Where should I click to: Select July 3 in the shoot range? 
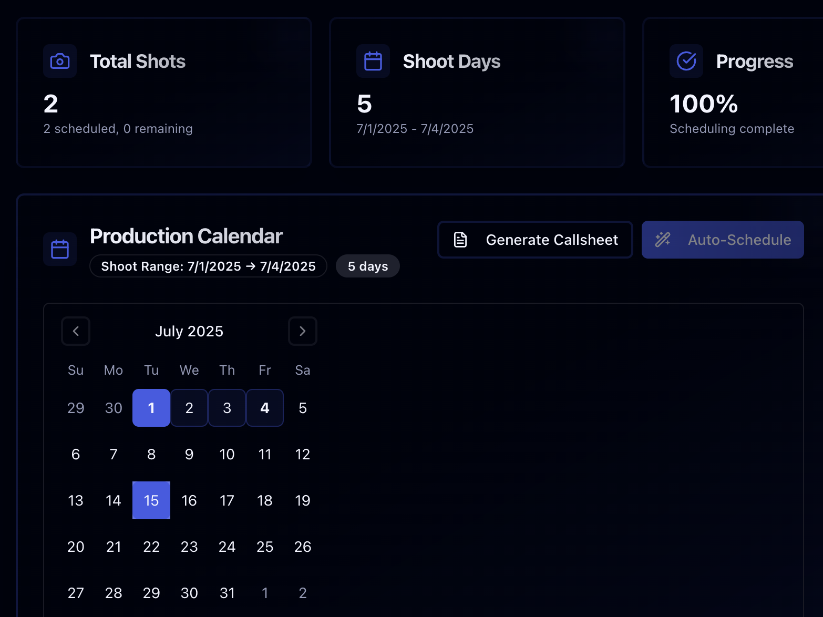click(x=227, y=408)
